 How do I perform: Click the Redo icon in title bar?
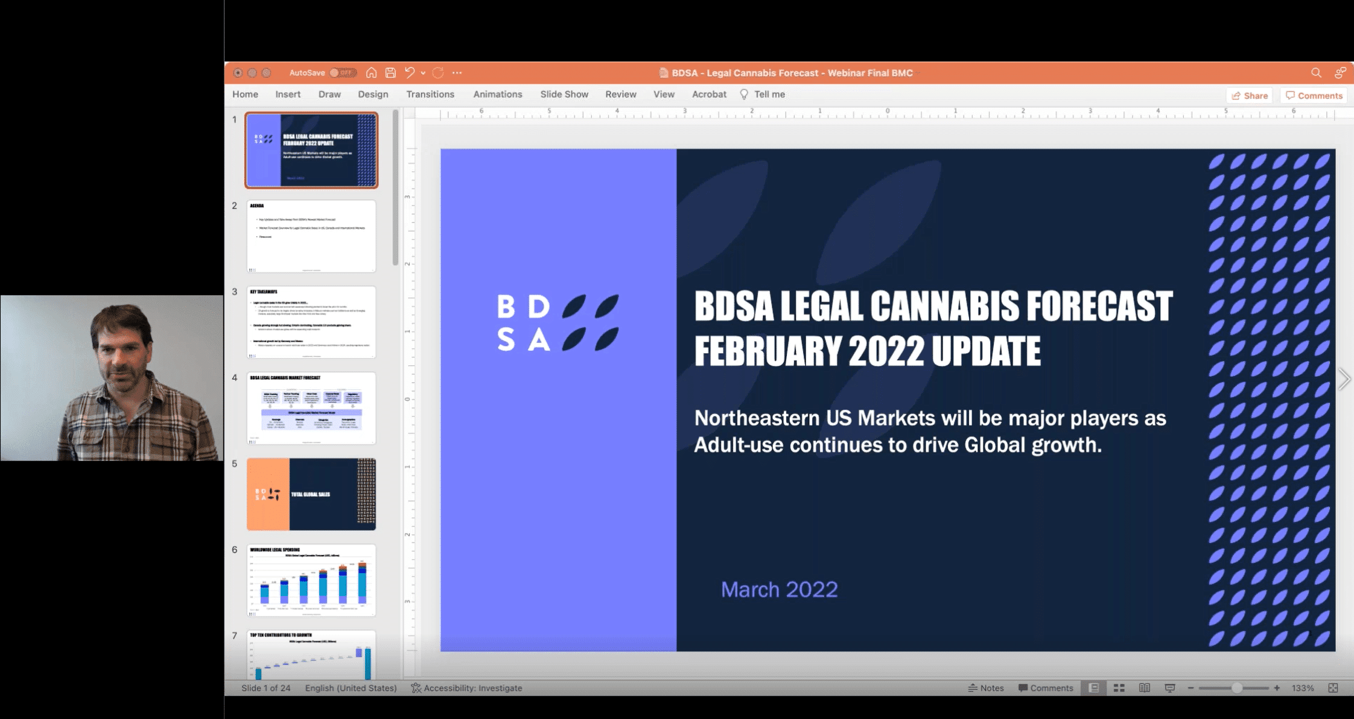(x=438, y=73)
